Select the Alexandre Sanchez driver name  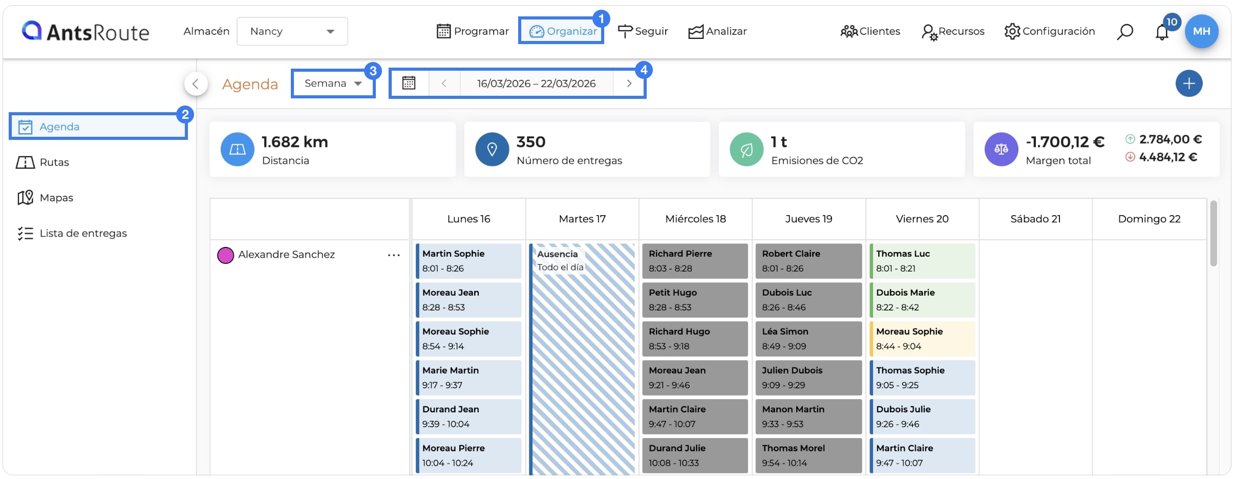(286, 255)
